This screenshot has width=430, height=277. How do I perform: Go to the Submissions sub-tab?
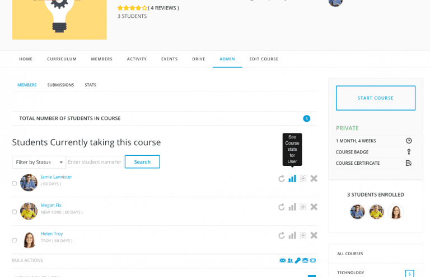pyautogui.click(x=60, y=85)
